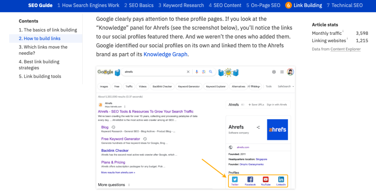The height and width of the screenshot is (194, 376).
Task: Open the SafeSearch dropdown
Action: point(286,87)
